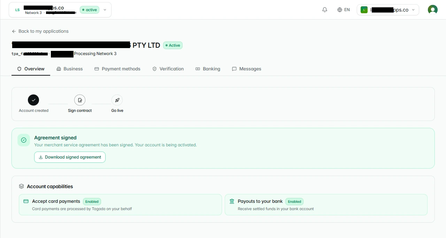The width and height of the screenshot is (446, 238).
Task: Open the workspace dropdown chevron at top right
Action: point(413,10)
